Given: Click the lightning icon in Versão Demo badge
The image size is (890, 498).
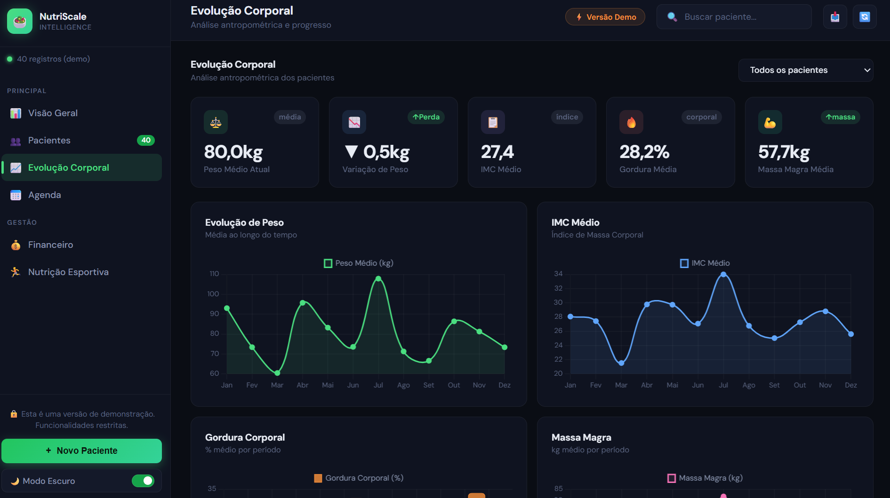Looking at the screenshot, I should coord(579,17).
